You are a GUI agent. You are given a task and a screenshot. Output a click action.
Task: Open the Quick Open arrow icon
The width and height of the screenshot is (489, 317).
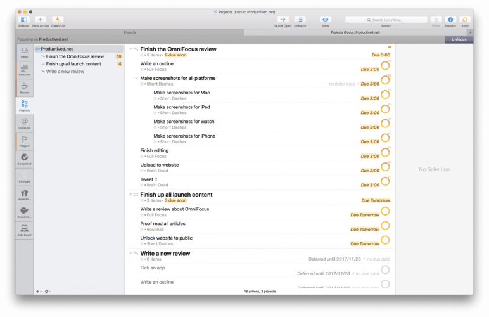click(283, 20)
